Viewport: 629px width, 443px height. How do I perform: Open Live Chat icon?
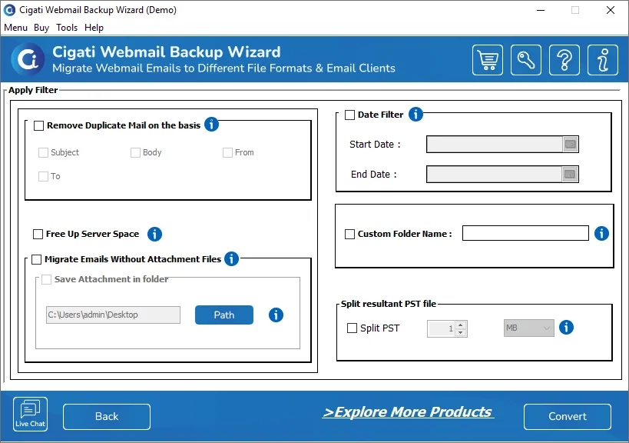(x=30, y=414)
